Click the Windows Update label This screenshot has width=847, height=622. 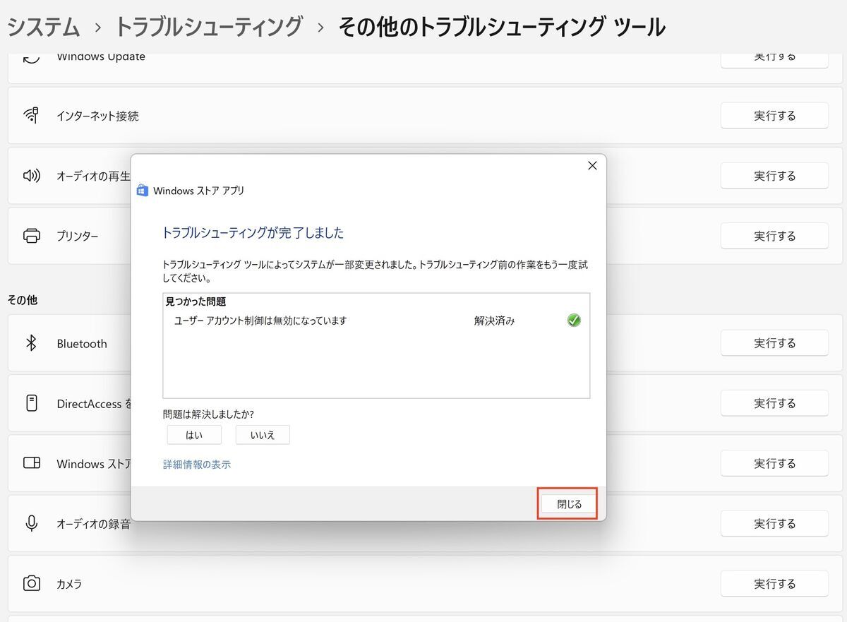point(101,57)
